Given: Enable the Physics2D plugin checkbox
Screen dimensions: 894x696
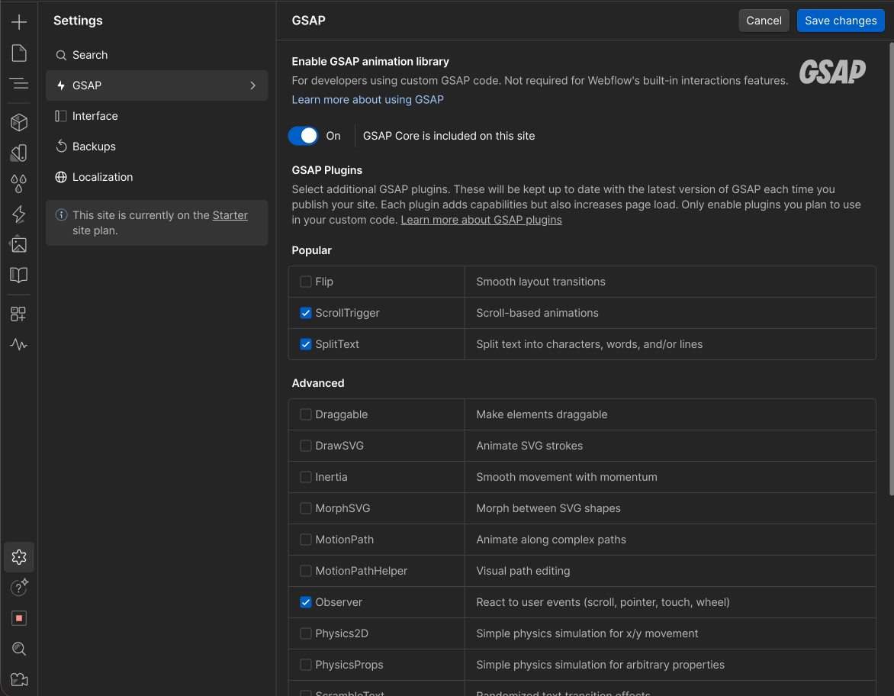Looking at the screenshot, I should [306, 634].
